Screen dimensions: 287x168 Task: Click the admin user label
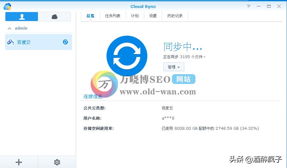[x=21, y=28]
